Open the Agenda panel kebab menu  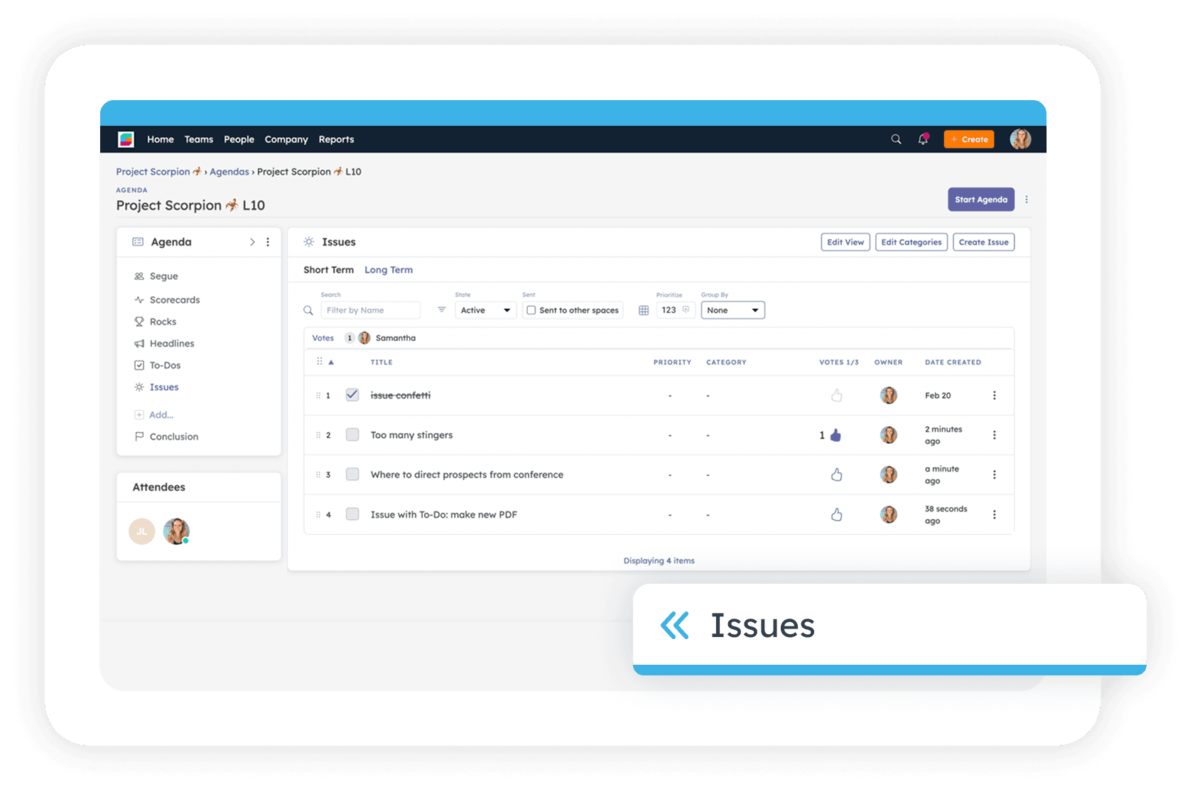tap(268, 242)
